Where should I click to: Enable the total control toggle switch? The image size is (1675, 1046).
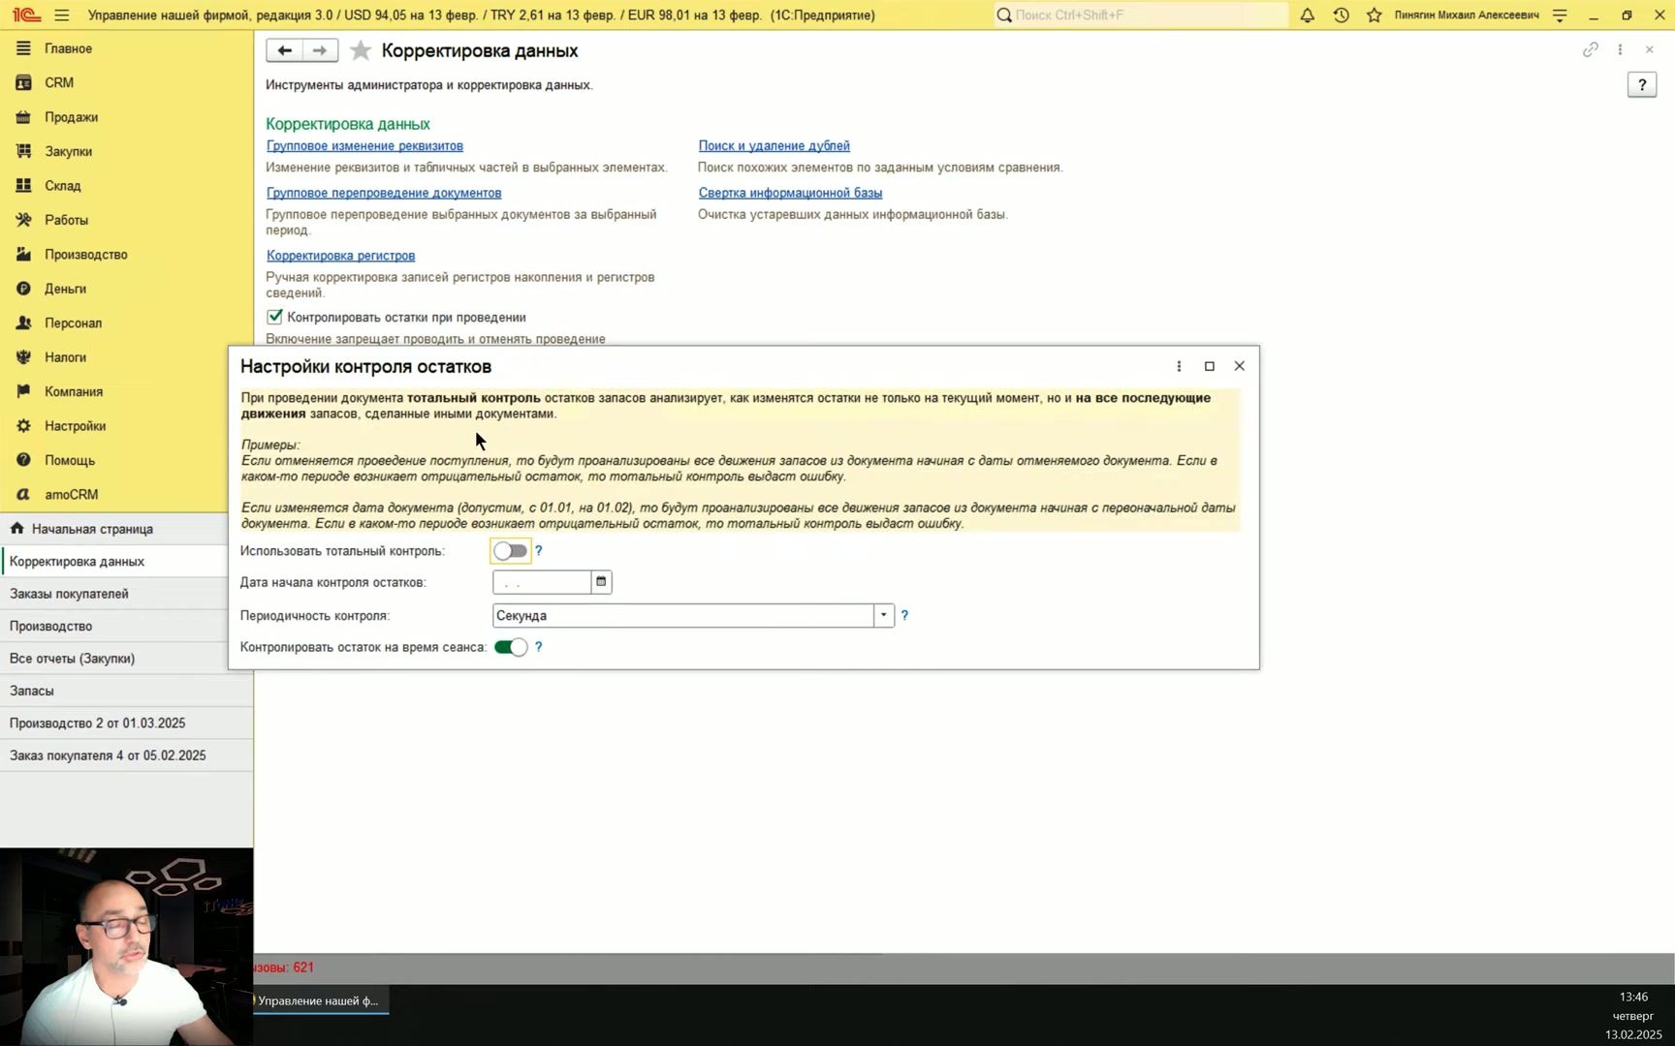coord(510,551)
